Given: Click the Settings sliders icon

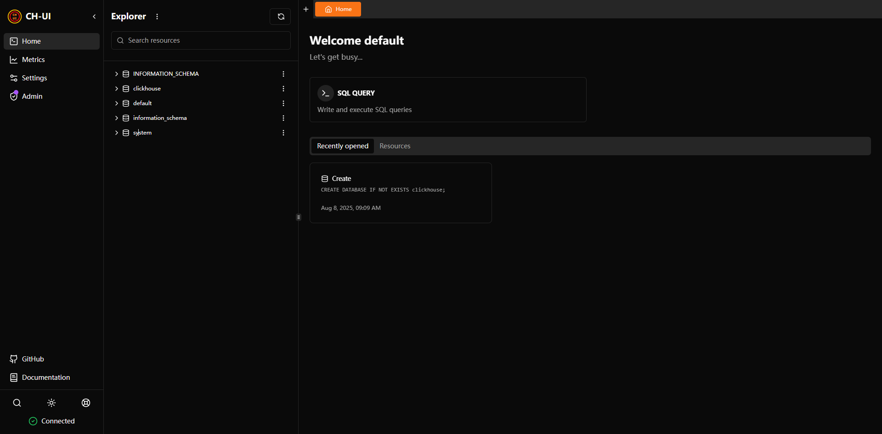Looking at the screenshot, I should click(x=14, y=78).
